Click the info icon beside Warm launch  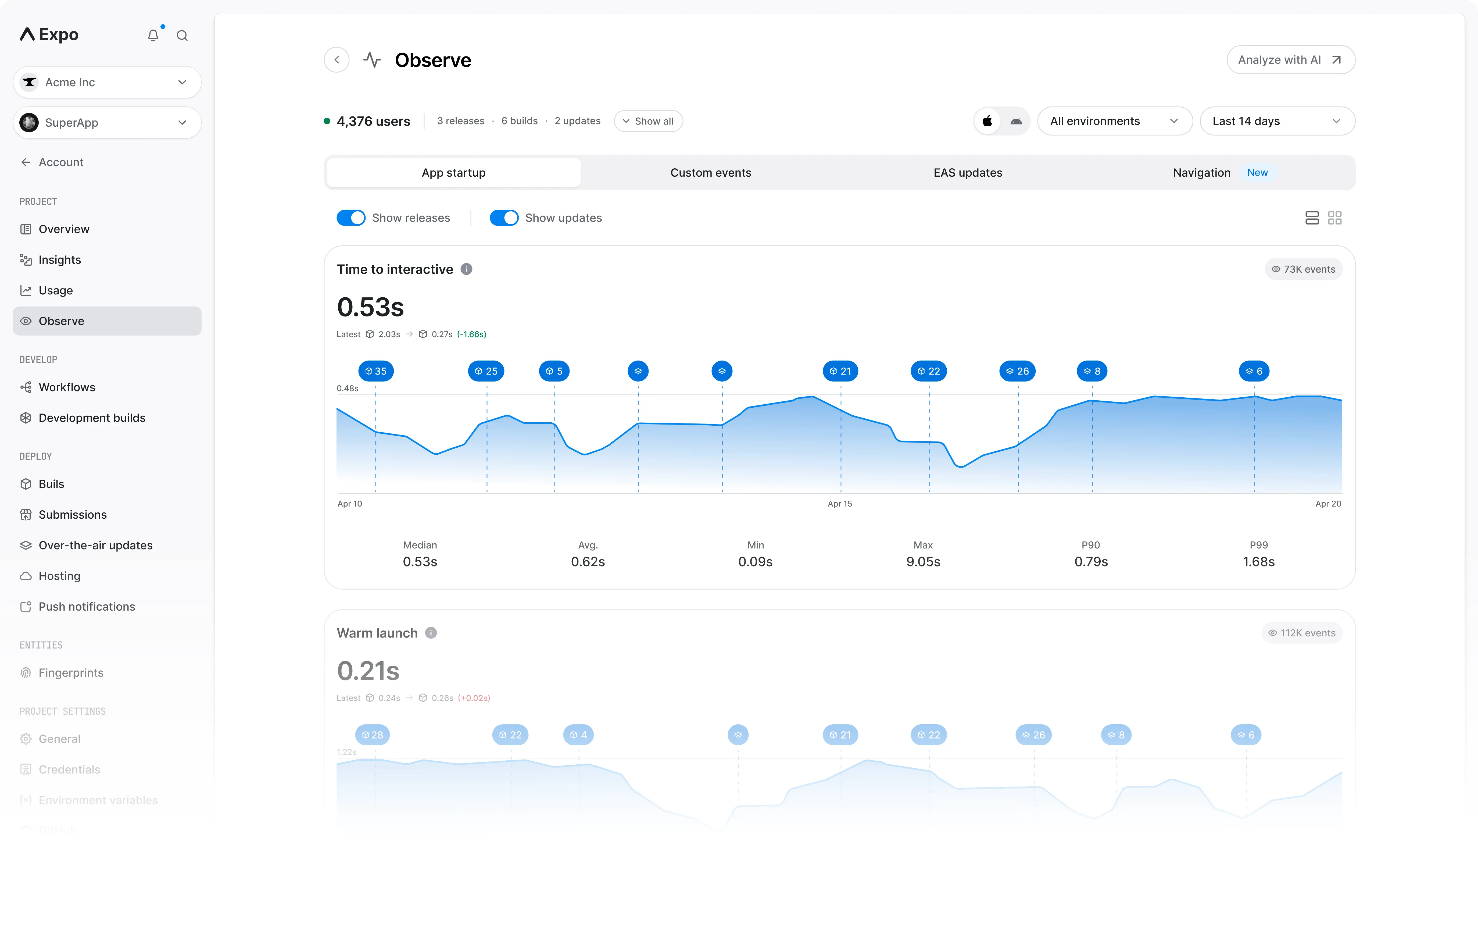(431, 633)
